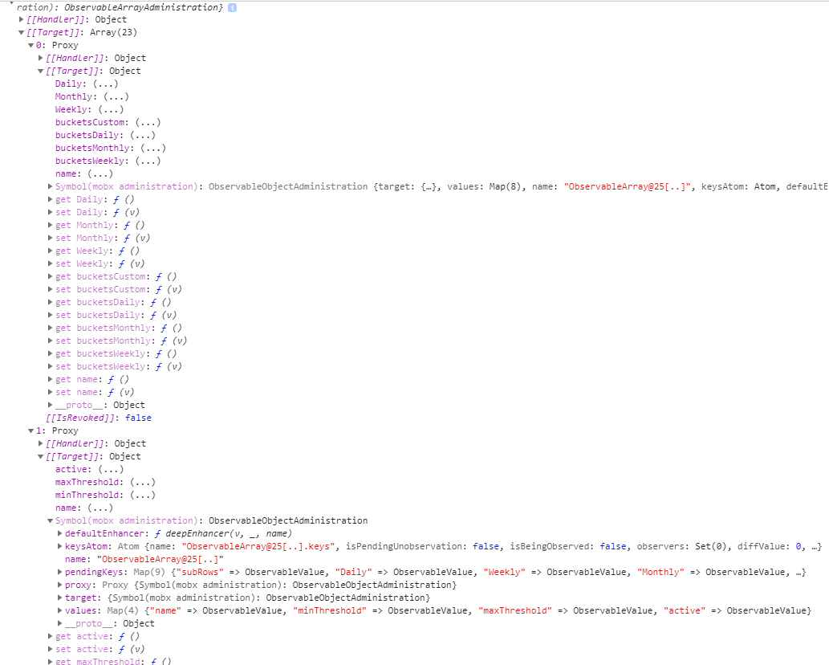Invoke the Weekly: (...) getter value
829x665 pixels.
pos(111,109)
